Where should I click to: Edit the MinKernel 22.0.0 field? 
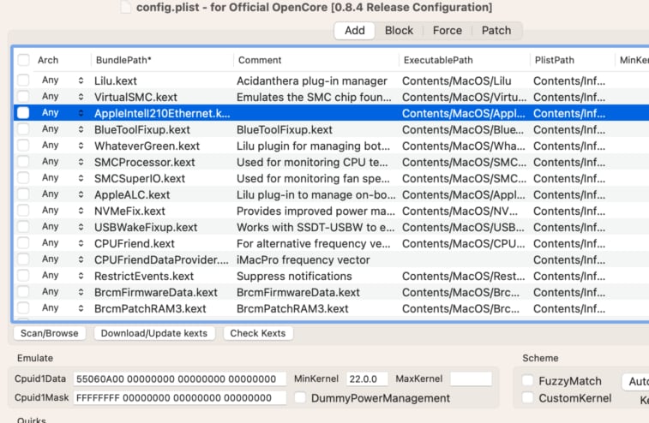367,378
